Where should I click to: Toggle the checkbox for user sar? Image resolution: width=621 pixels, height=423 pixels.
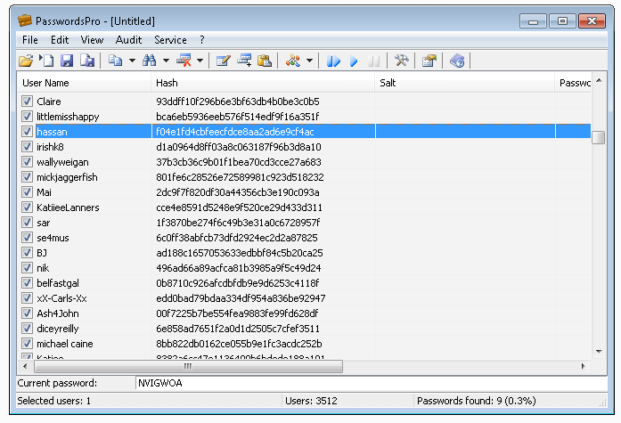(27, 223)
